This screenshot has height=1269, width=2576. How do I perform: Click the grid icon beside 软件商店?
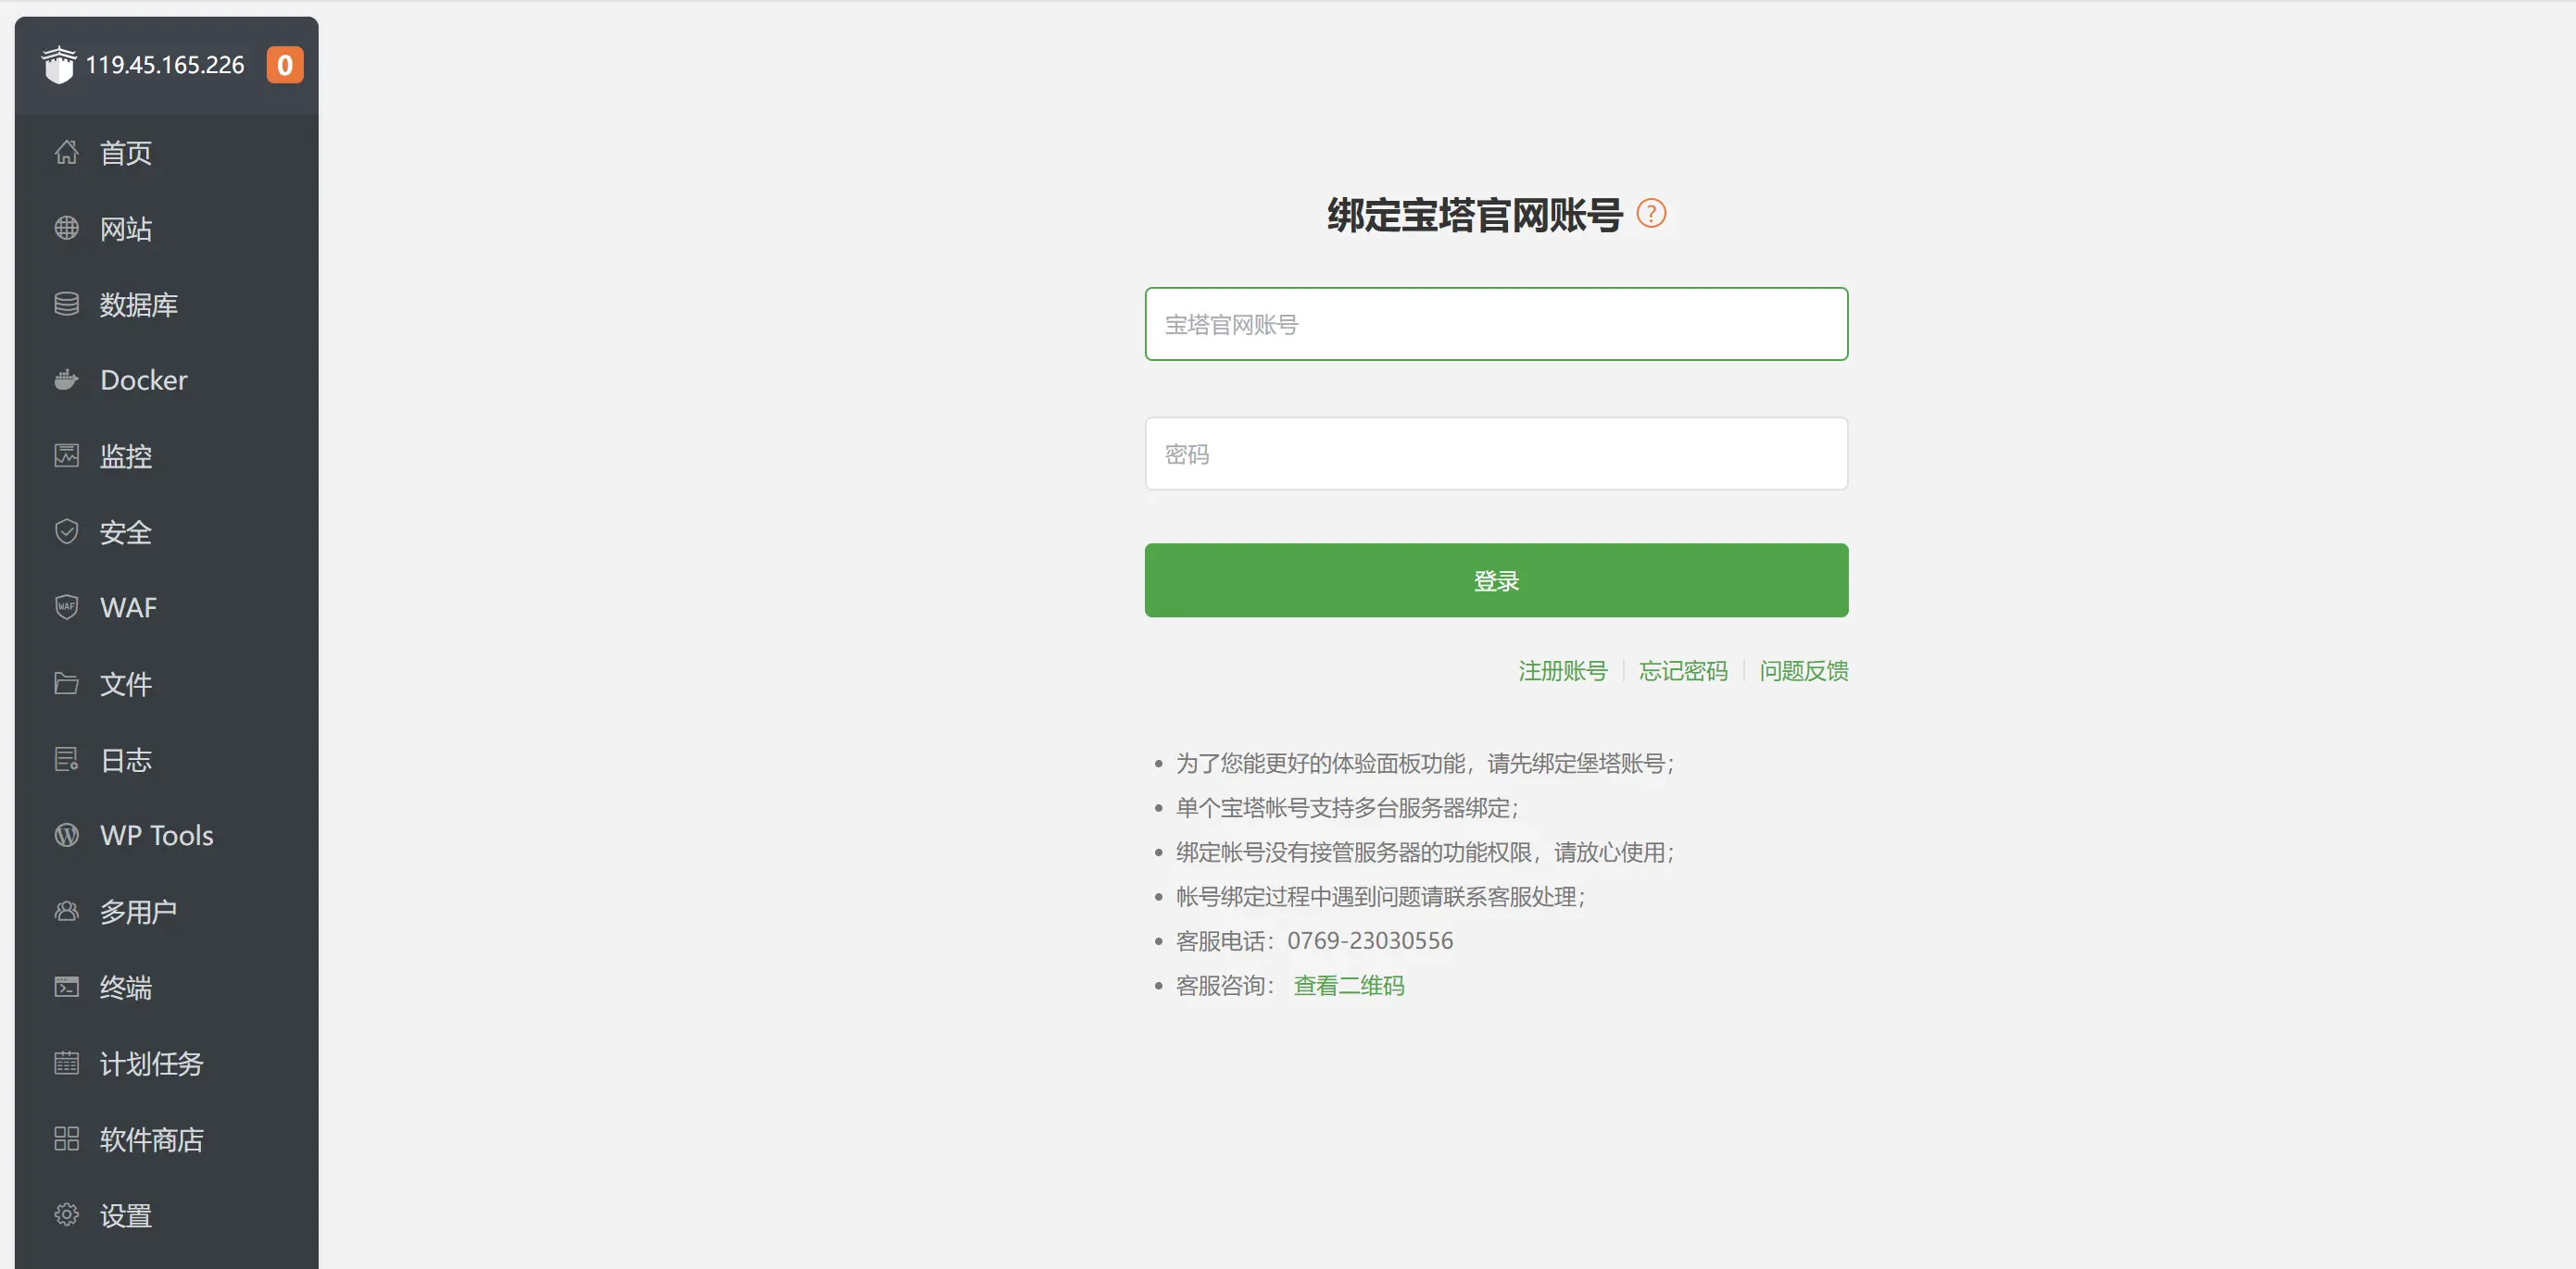(x=66, y=1139)
